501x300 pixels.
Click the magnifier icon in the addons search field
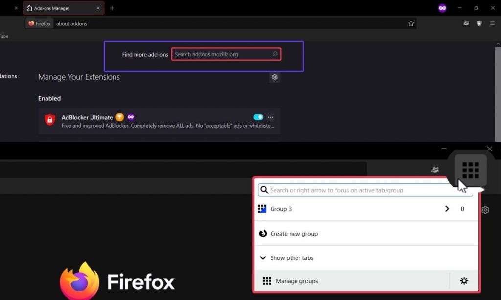275,54
